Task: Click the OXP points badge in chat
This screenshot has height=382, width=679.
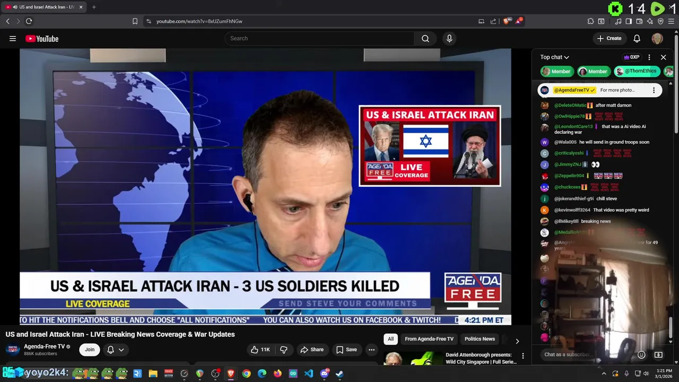Action: pos(631,57)
